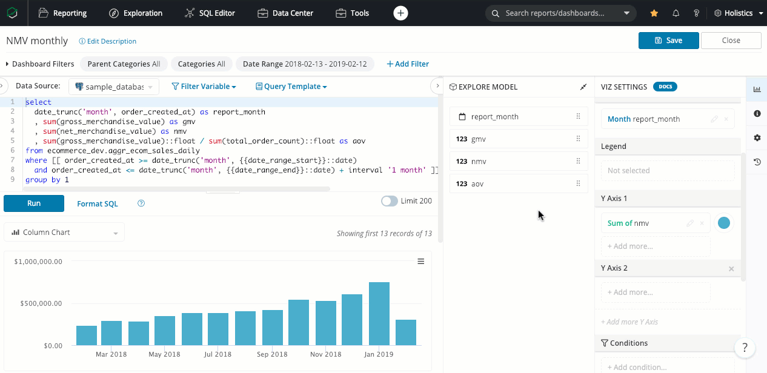This screenshot has width=767, height=373.
Task: Open the Holistics account dropdown
Action: pos(739,13)
